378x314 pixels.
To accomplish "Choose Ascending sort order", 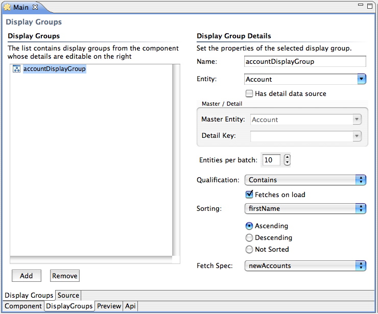I will [x=249, y=226].
